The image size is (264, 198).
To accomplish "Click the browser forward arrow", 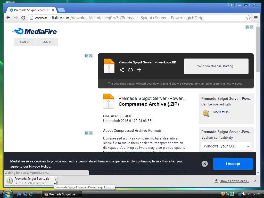I will (x=16, y=18).
